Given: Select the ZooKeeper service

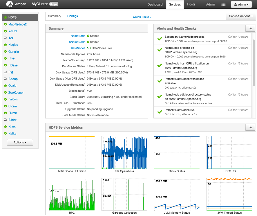Looking at the screenshot, I should (x=16, y=93).
